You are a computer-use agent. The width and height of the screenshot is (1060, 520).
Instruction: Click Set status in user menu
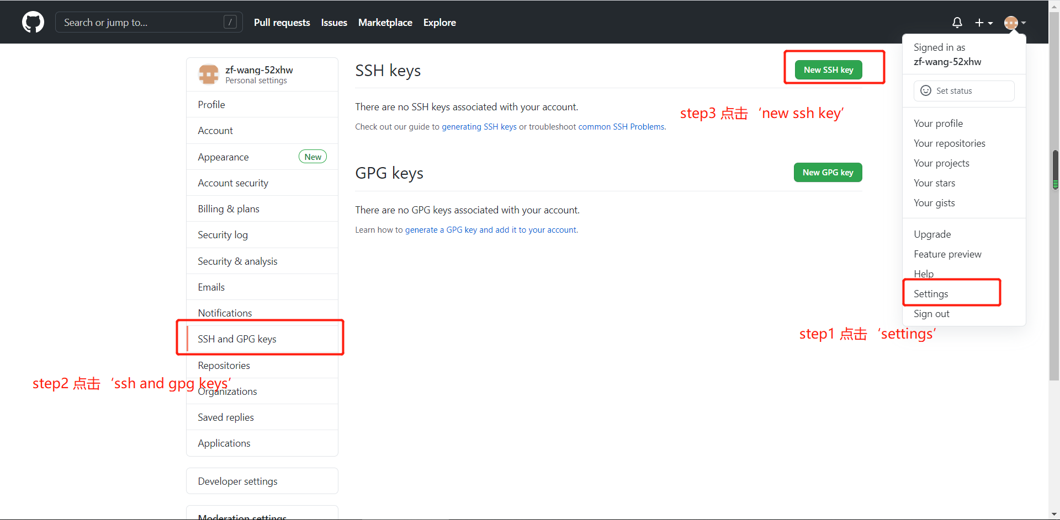coord(964,91)
